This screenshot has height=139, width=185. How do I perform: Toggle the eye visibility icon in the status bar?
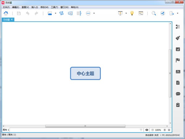(147, 130)
